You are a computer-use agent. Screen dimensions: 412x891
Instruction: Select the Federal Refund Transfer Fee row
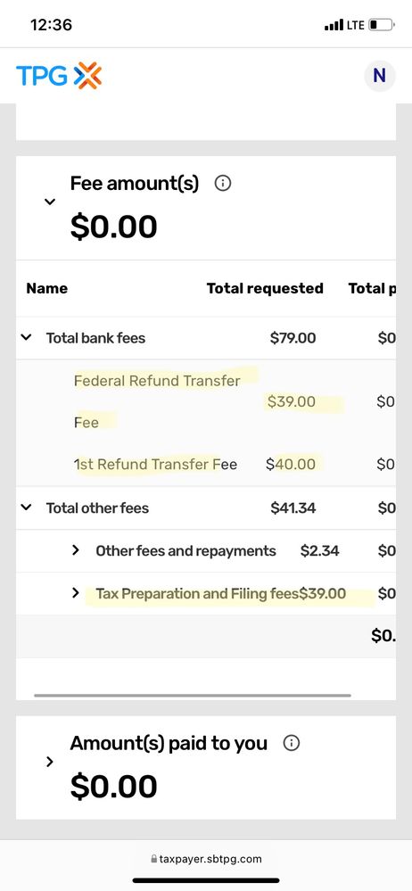(206, 401)
